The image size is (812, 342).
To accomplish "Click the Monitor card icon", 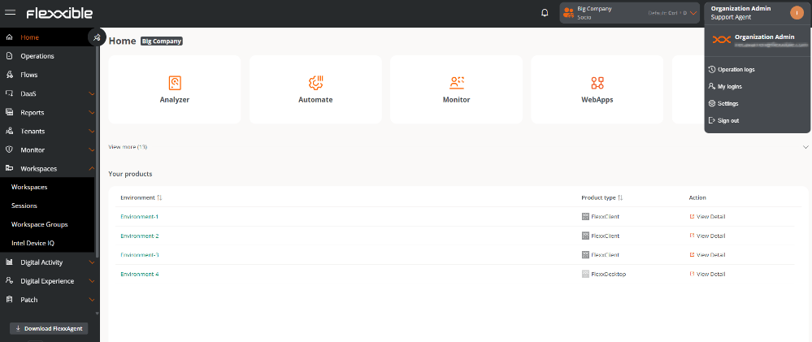I will click(456, 83).
